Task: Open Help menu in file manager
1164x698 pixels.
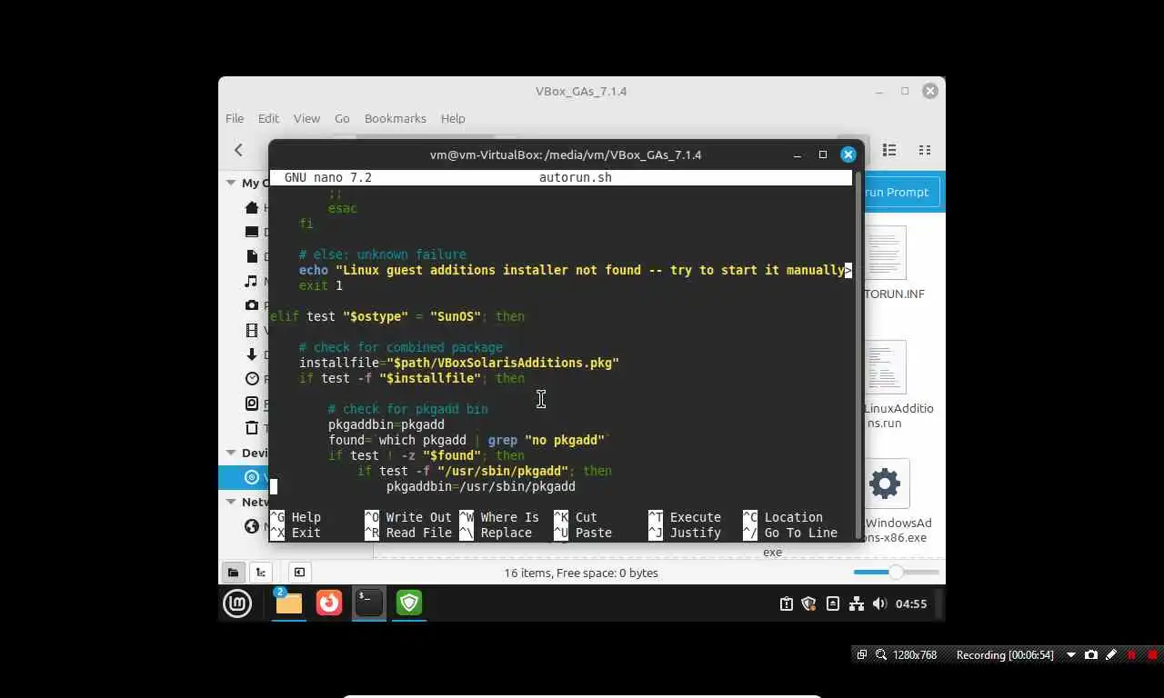Action: pos(453,118)
